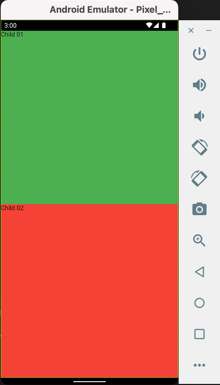Click the Child 02 text label
220x385 pixels.
click(12, 208)
